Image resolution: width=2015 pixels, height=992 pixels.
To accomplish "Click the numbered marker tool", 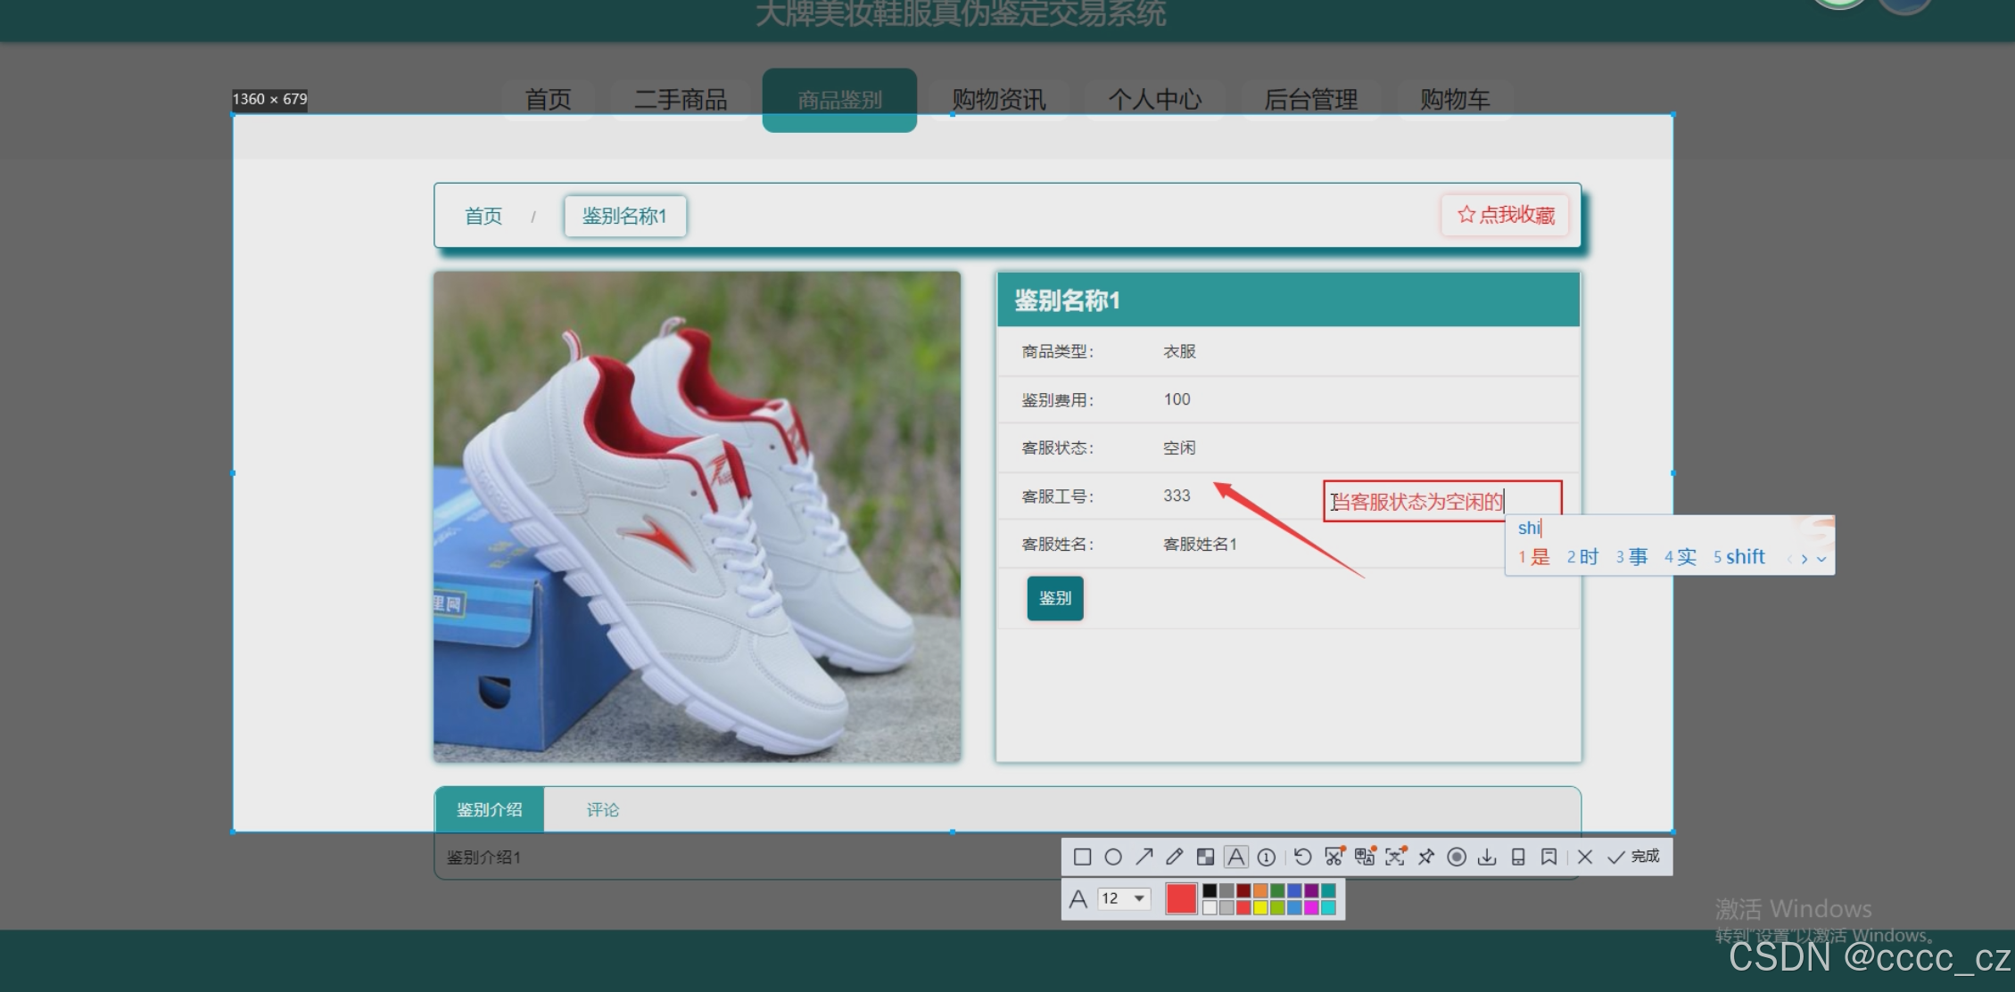I will (1266, 857).
